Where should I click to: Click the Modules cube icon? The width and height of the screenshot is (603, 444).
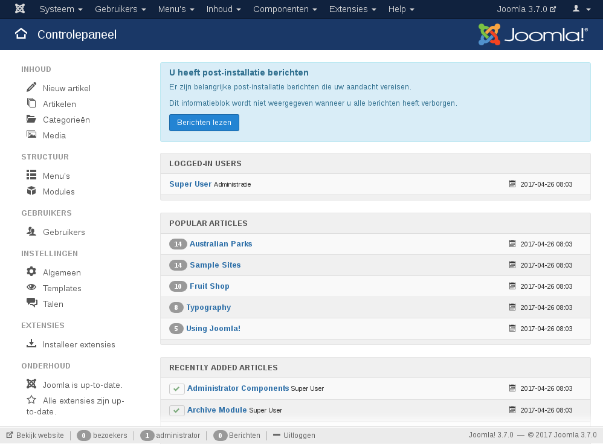(31, 191)
